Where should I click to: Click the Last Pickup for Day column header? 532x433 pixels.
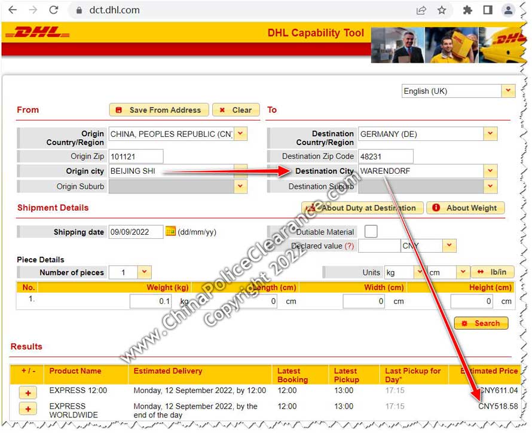413,375
